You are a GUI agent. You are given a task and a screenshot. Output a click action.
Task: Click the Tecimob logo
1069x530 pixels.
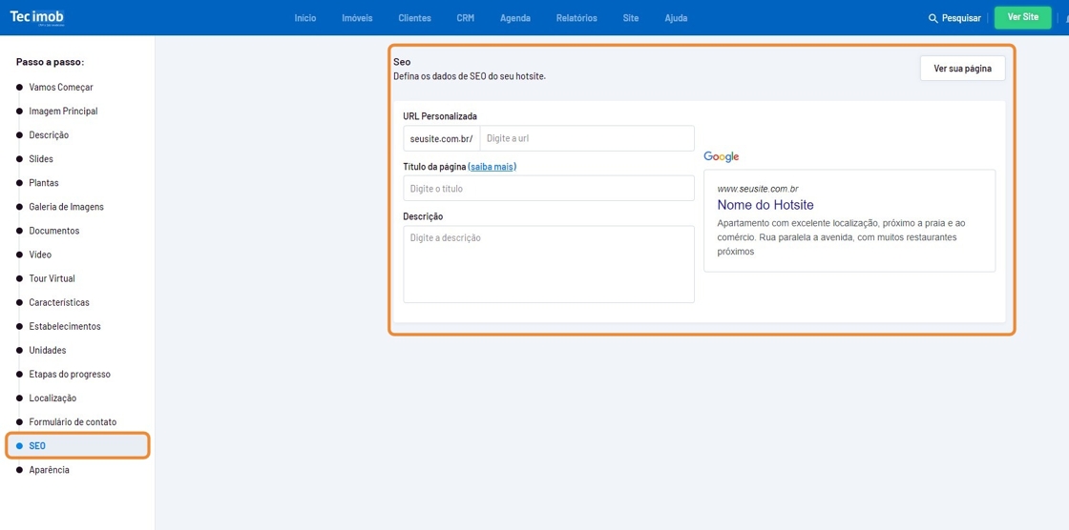click(x=37, y=17)
